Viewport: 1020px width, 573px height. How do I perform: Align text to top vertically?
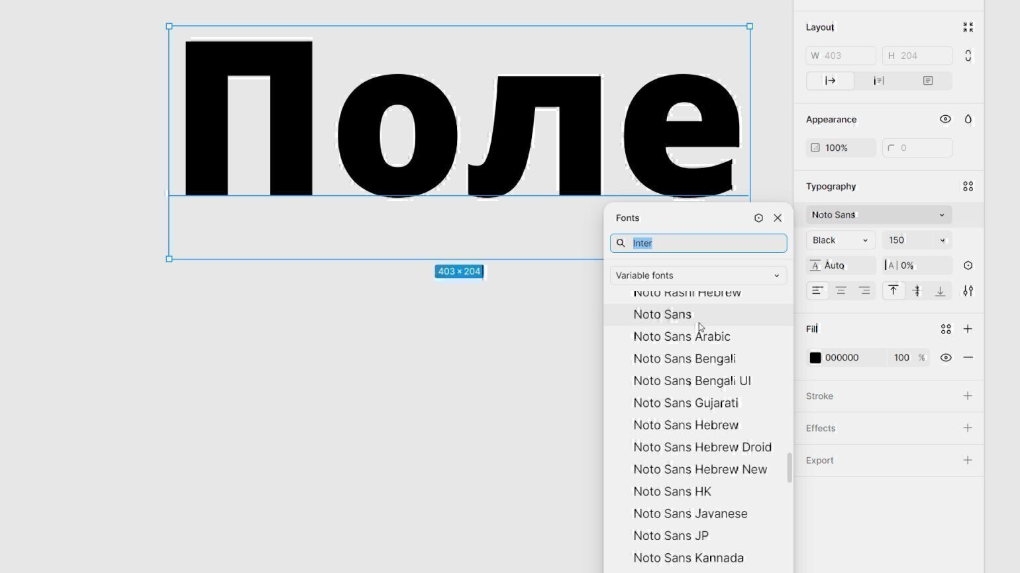pyautogui.click(x=893, y=290)
